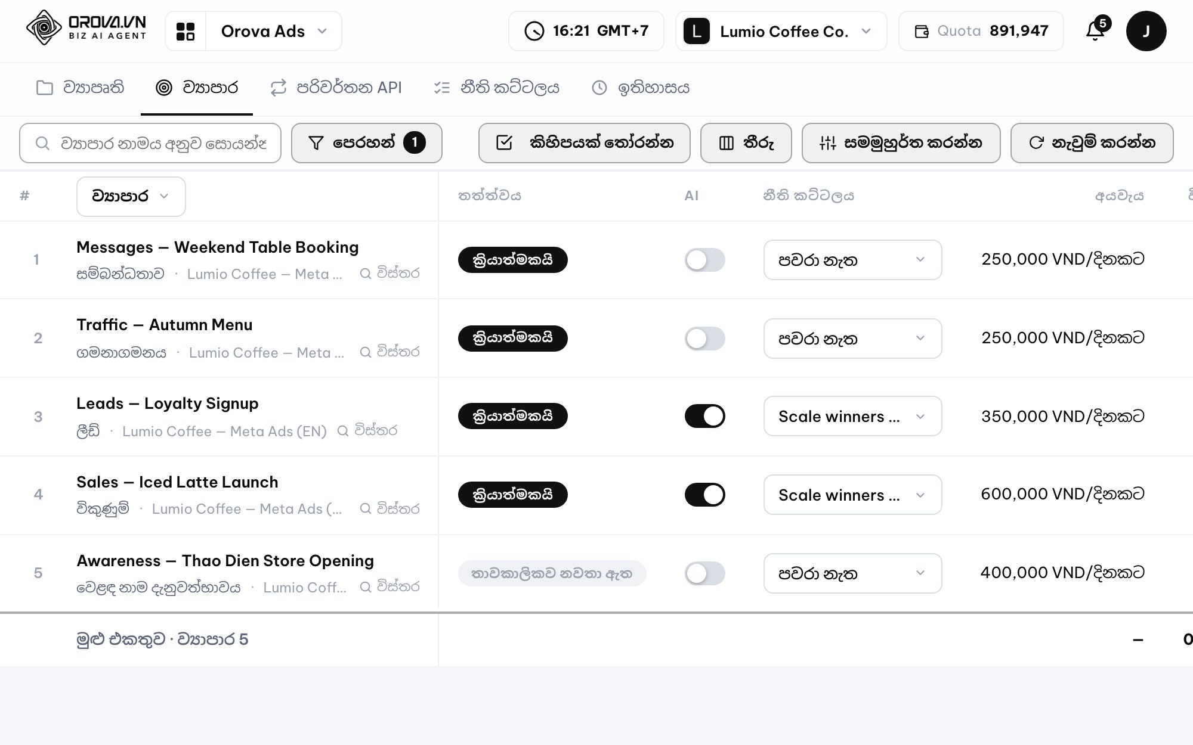
Task: Open ruleset dropdown for Traffic – Autumn Menu
Action: point(852,339)
